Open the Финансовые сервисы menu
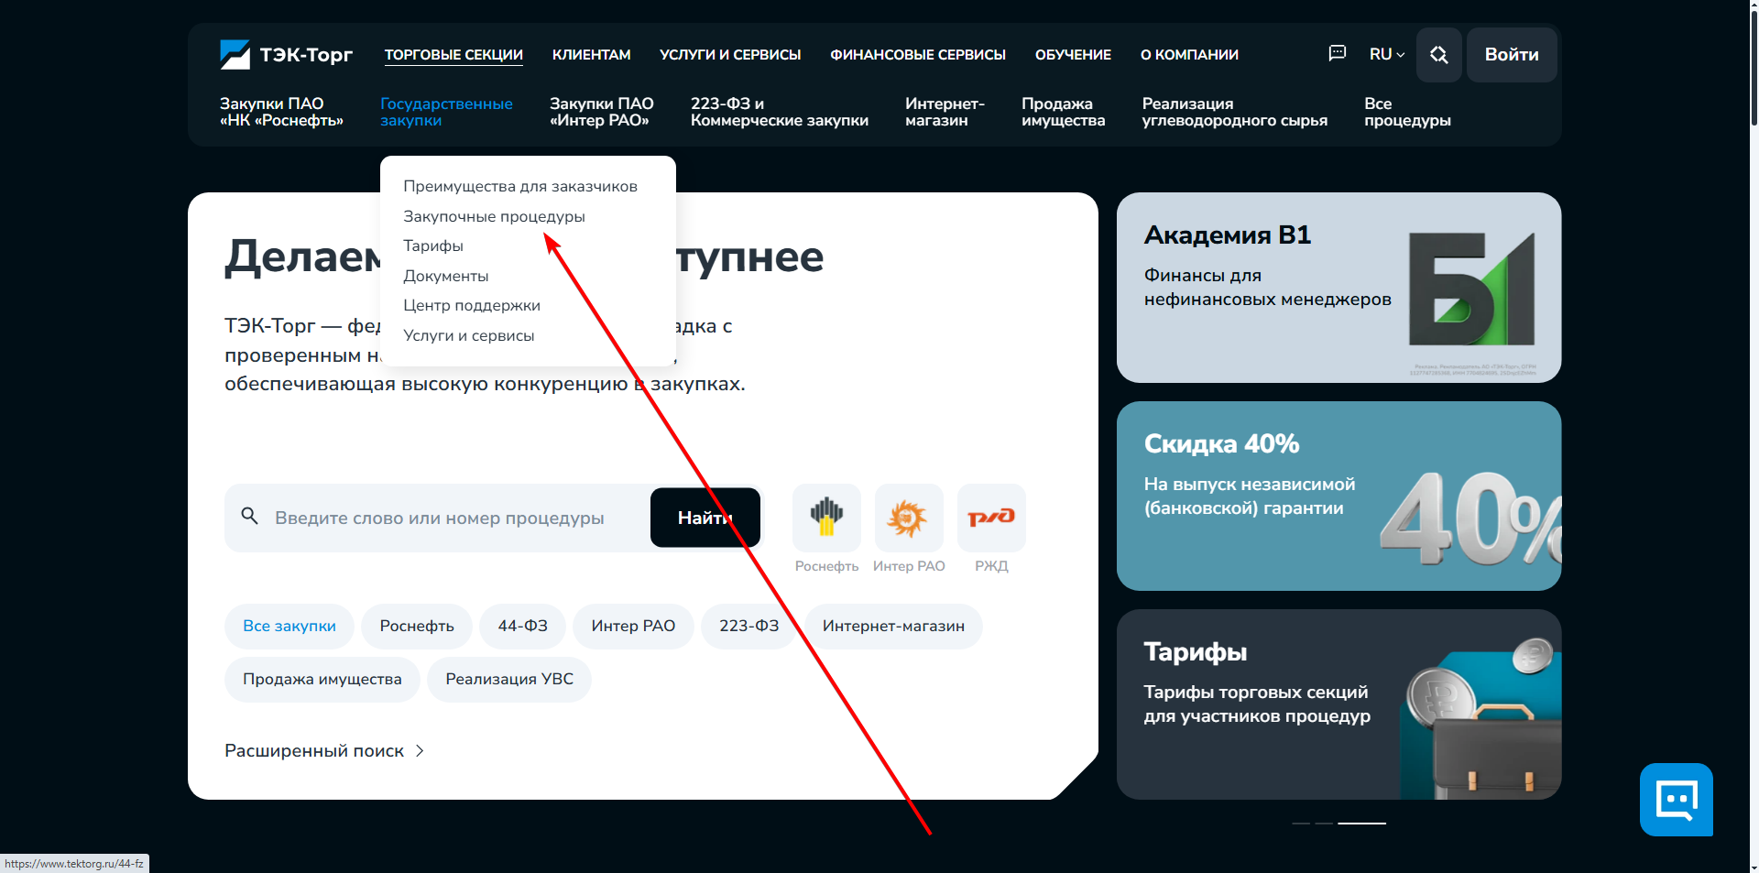The image size is (1759, 873). coord(918,55)
